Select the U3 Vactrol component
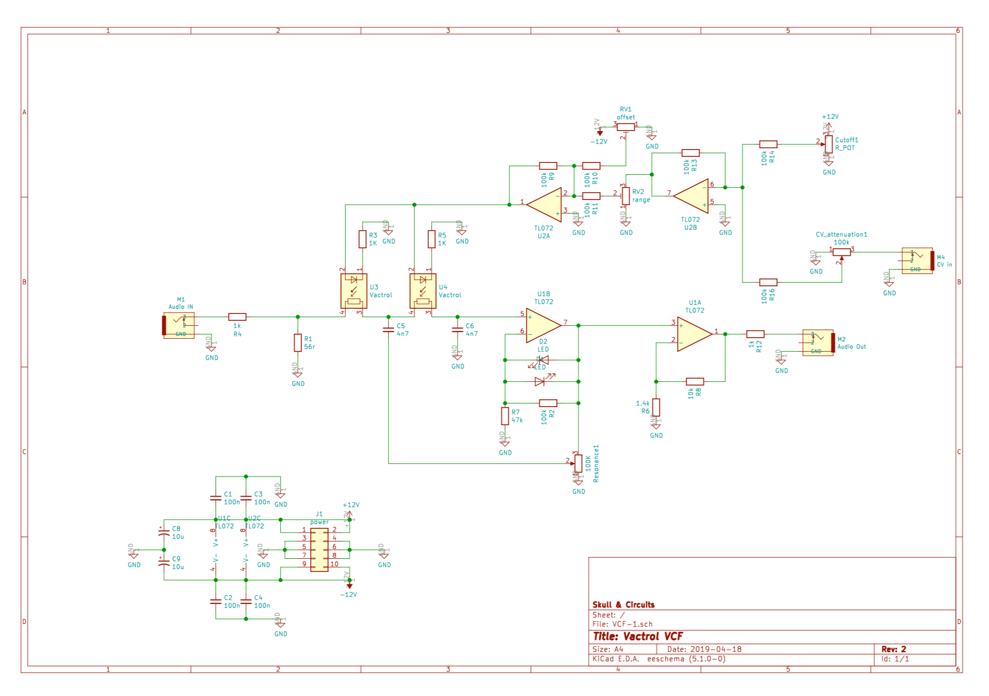The width and height of the screenshot is (989, 696). click(354, 291)
